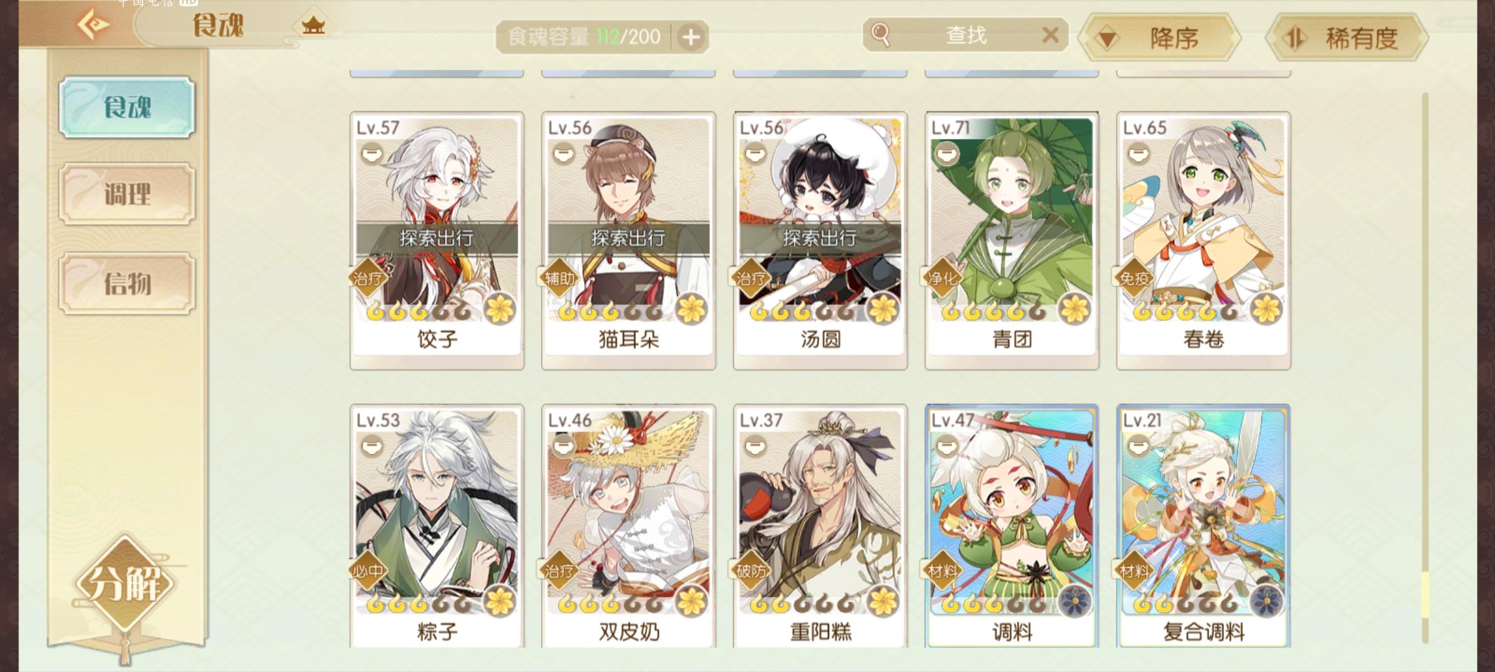Click the flower badge on 饺子 card

(500, 309)
